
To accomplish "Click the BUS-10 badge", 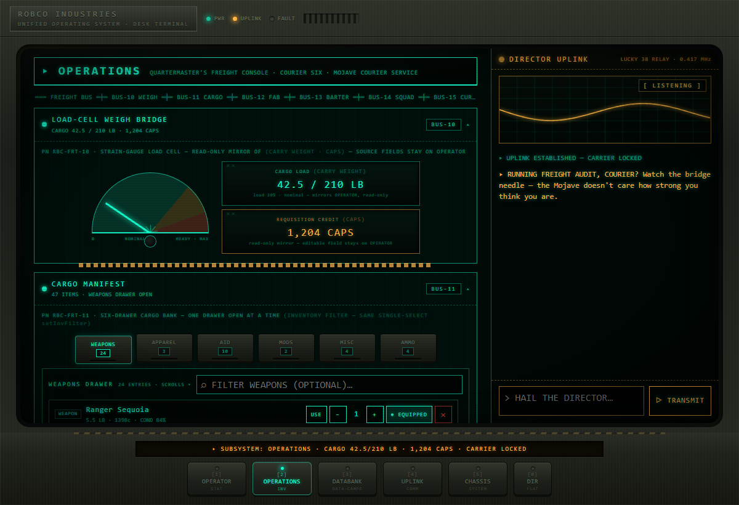I will 443,125.
